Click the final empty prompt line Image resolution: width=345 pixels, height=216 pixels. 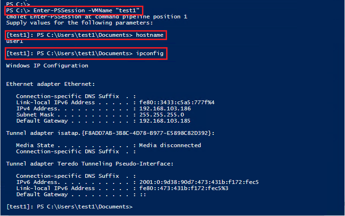point(69,207)
